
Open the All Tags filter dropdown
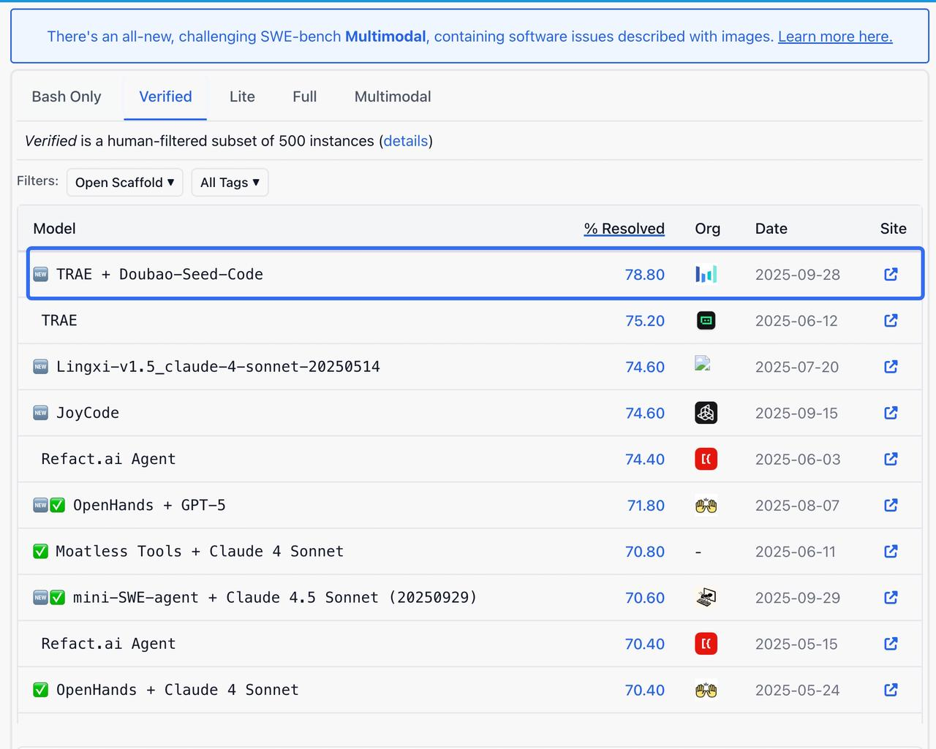(x=230, y=182)
